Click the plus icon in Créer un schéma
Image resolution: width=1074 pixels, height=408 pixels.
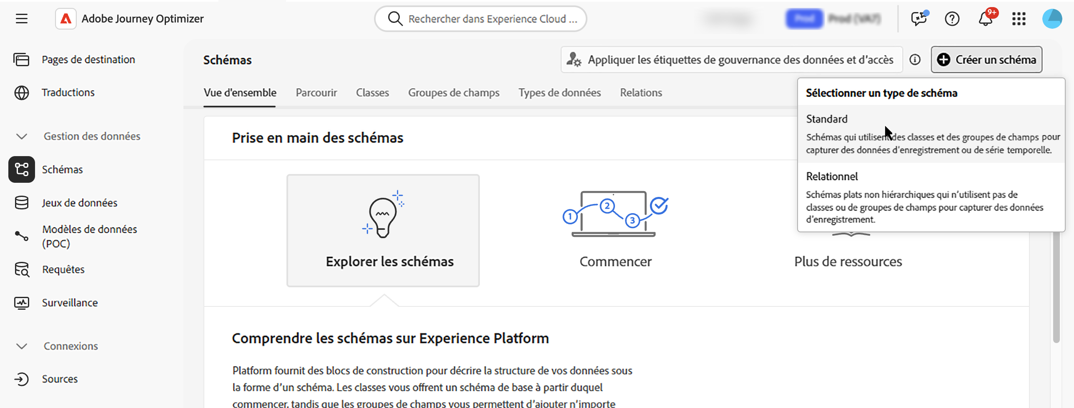(944, 60)
